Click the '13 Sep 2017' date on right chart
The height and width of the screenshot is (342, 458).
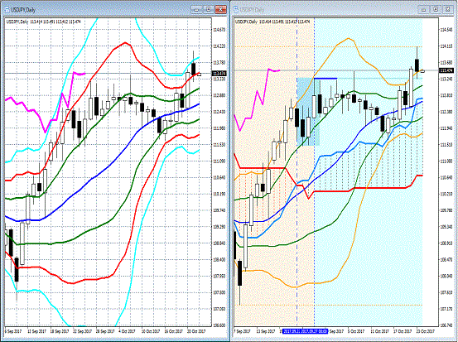(x=266, y=331)
